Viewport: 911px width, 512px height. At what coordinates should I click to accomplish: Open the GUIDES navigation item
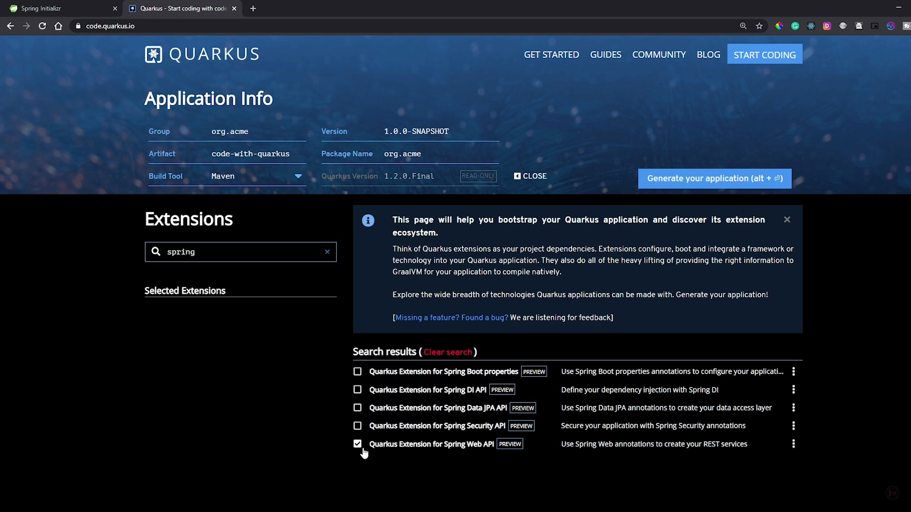point(605,55)
